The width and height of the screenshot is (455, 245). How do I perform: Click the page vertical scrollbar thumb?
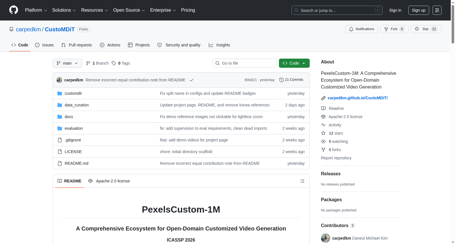tap(453, 24)
